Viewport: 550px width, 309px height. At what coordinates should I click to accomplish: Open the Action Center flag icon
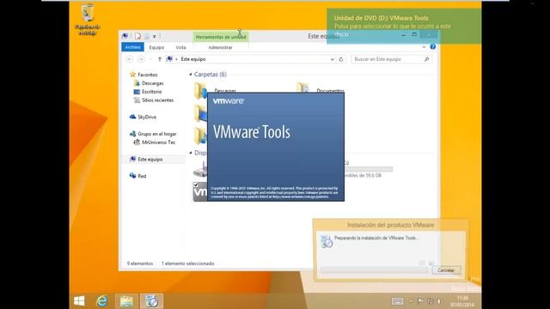420,301
